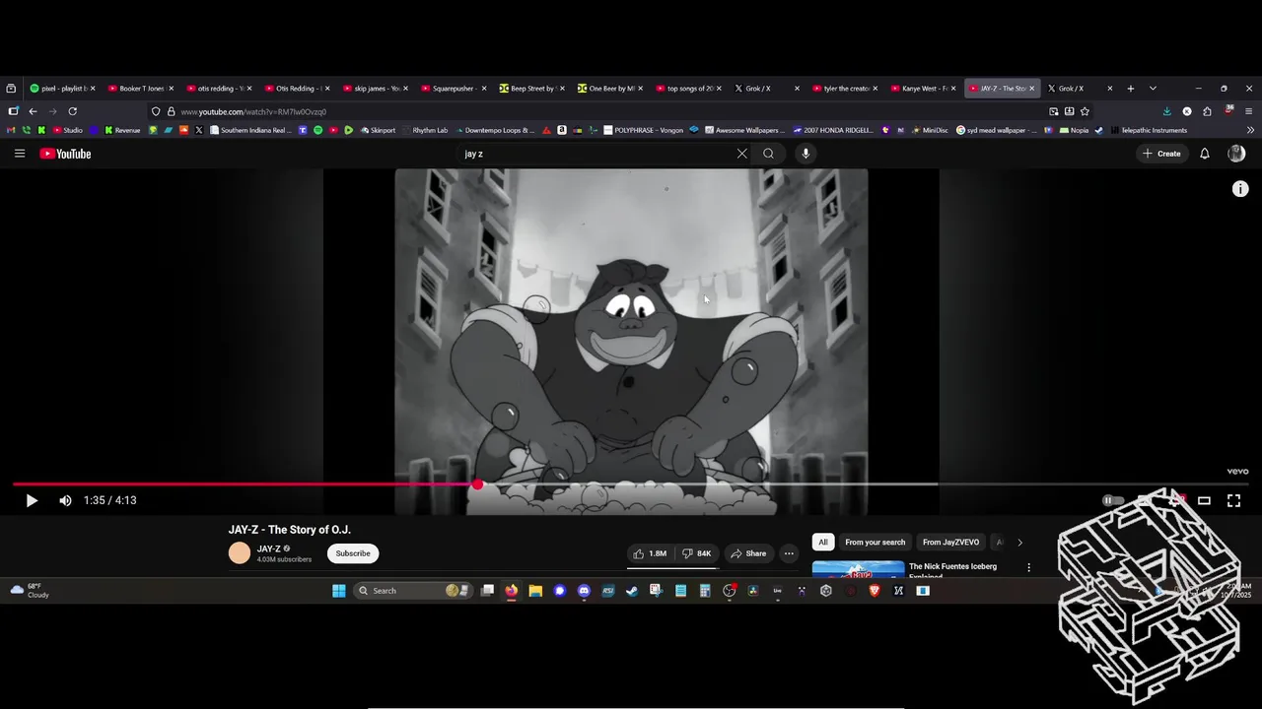Open Windows Start menu
This screenshot has width=1262, height=709.
pyautogui.click(x=339, y=591)
